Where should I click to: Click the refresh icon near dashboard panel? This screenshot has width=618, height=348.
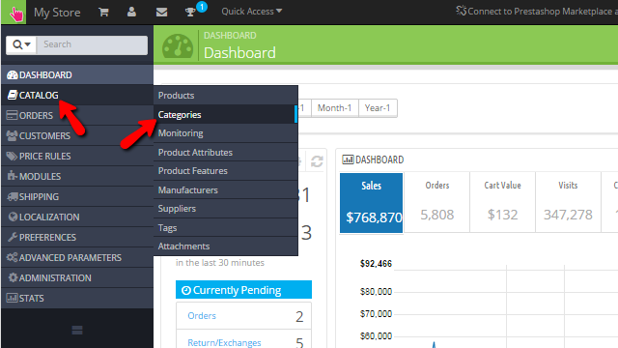(317, 161)
